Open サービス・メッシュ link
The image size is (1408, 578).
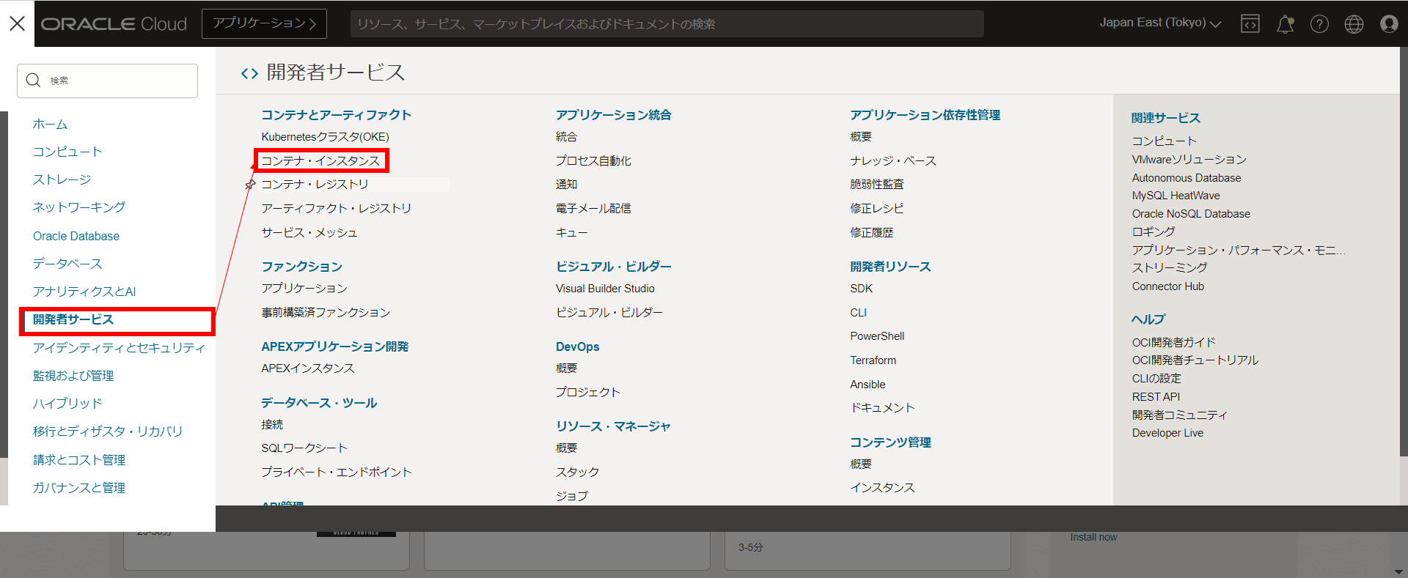click(309, 233)
